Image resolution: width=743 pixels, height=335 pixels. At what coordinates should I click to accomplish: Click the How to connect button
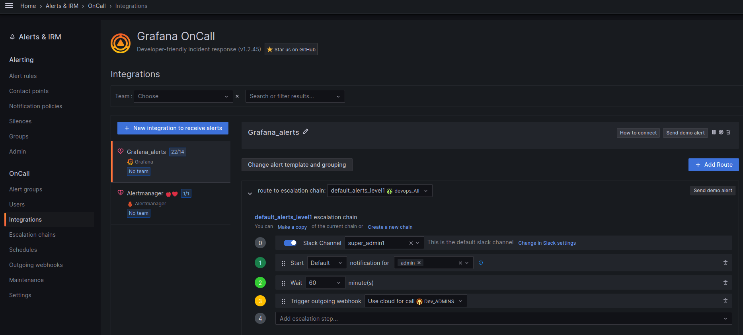pyautogui.click(x=638, y=133)
